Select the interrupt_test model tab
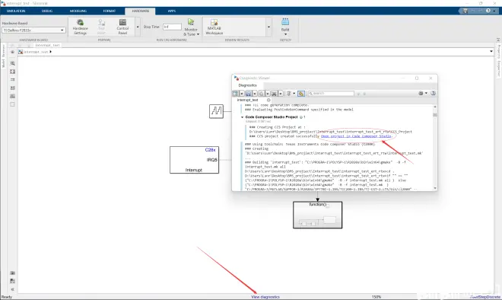The height and width of the screenshot is (300, 502). coord(47,45)
